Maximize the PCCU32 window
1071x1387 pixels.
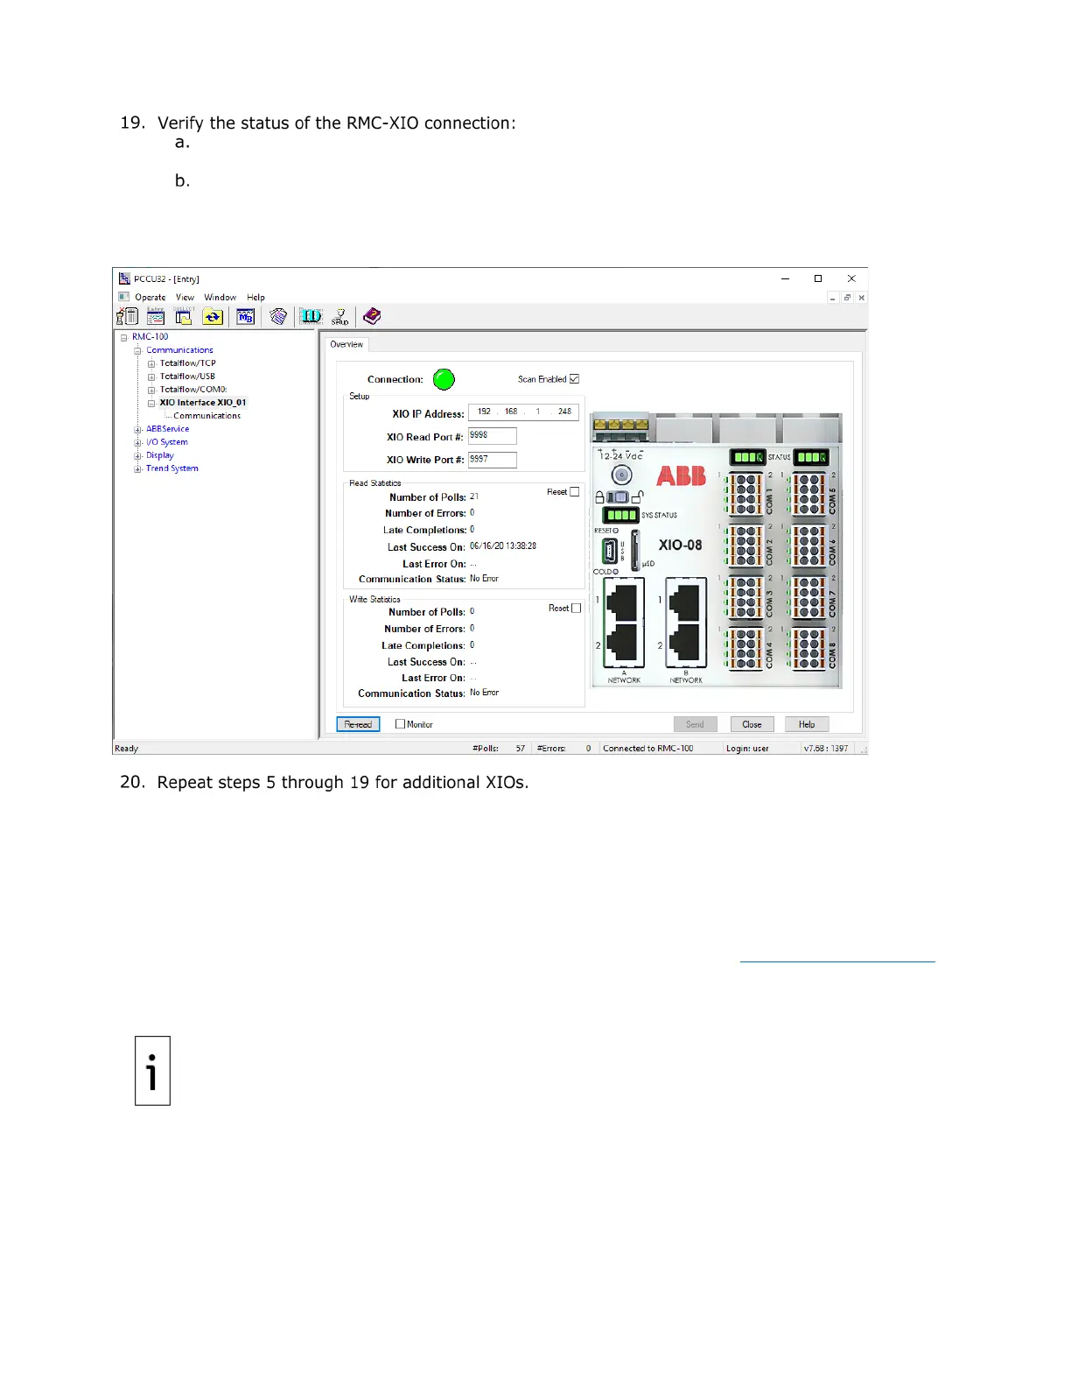[818, 278]
